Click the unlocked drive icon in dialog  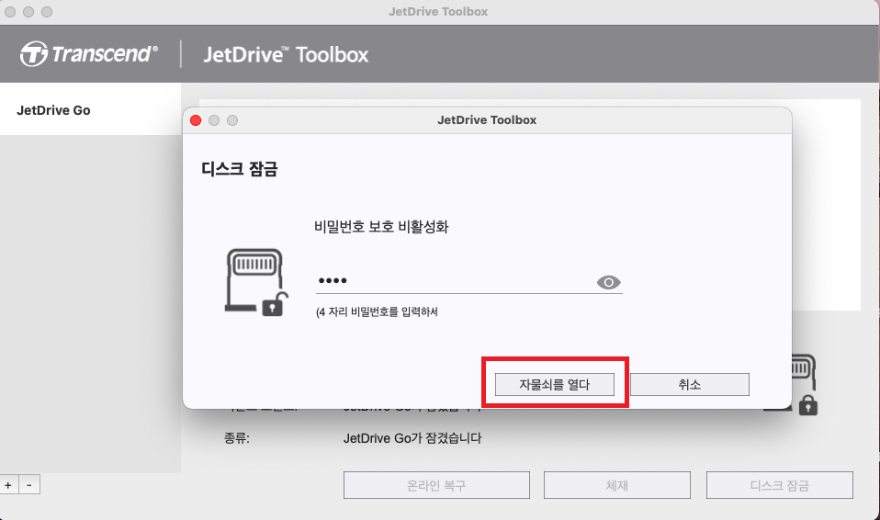point(256,282)
